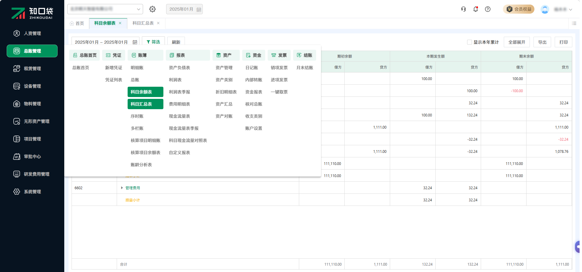Click the 发票 category header icon
Screen dimensions: 582x272
tap(274, 55)
